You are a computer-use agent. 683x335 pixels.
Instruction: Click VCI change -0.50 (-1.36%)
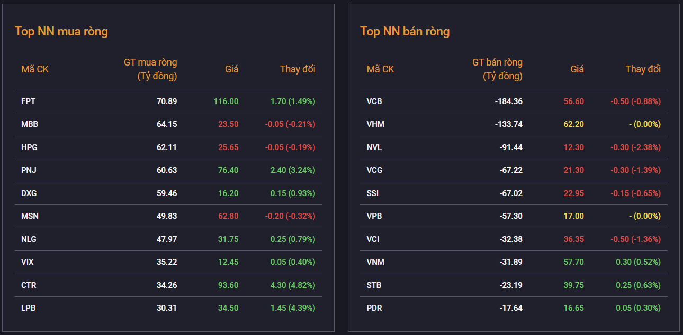[635, 239]
